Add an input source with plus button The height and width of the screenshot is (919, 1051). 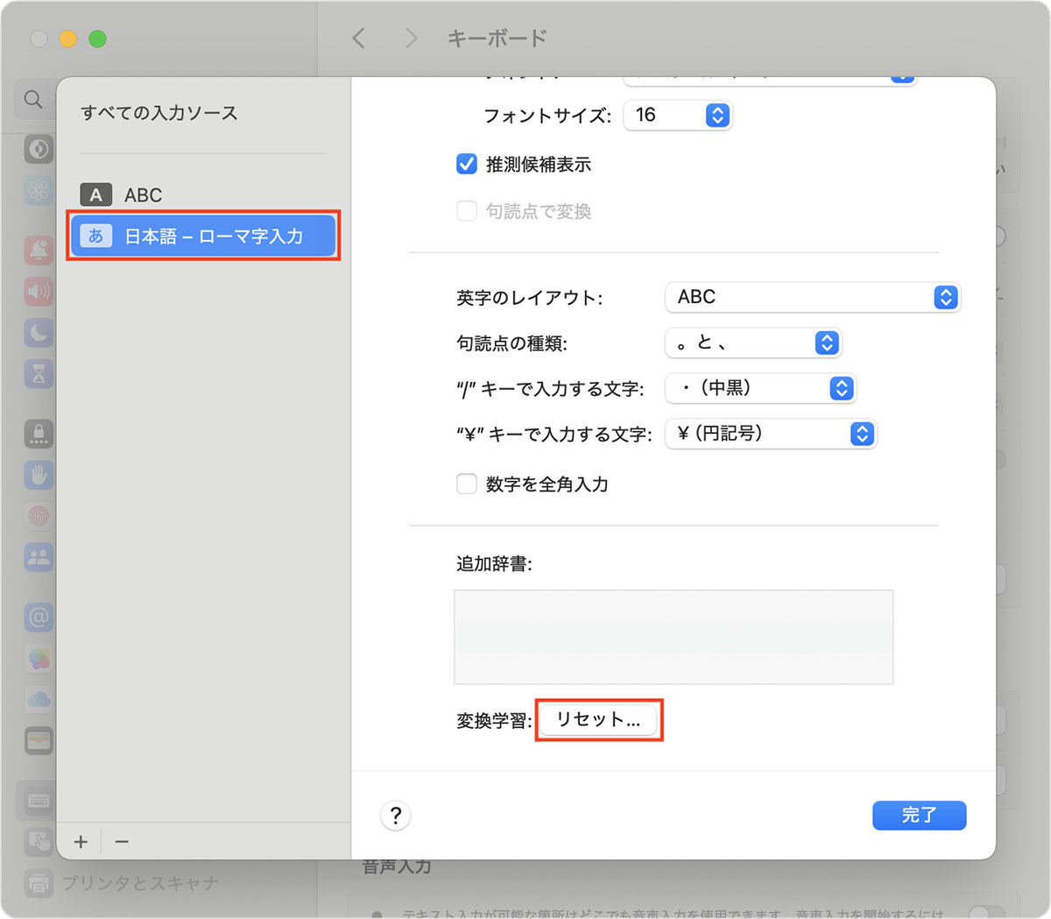coord(81,842)
